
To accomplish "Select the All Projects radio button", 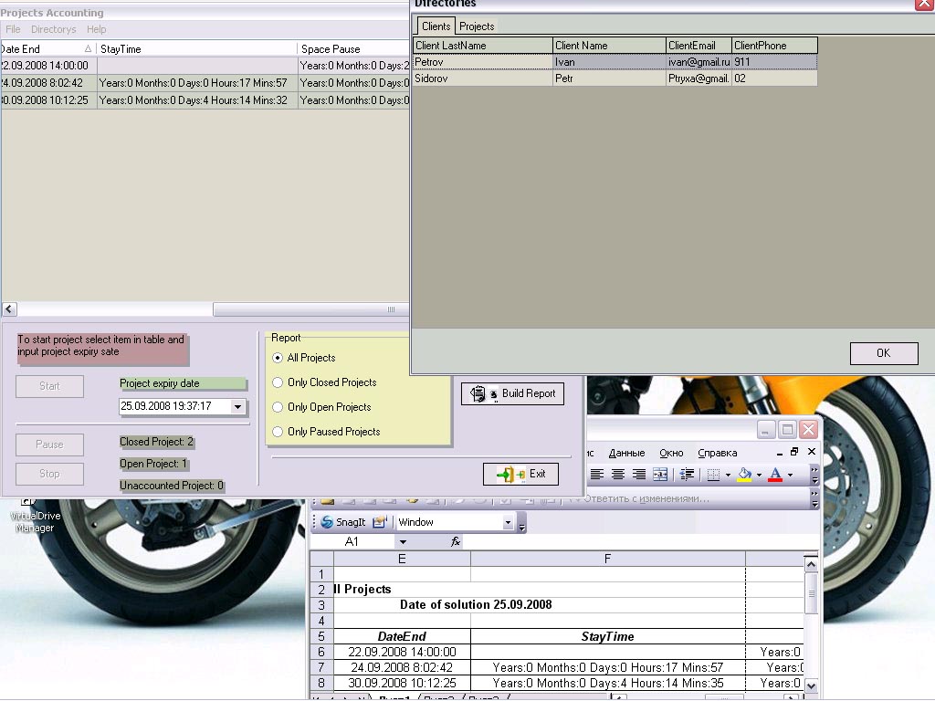I will point(278,358).
